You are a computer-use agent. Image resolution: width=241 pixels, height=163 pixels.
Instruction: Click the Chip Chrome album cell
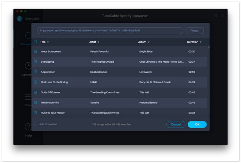click(x=162, y=62)
